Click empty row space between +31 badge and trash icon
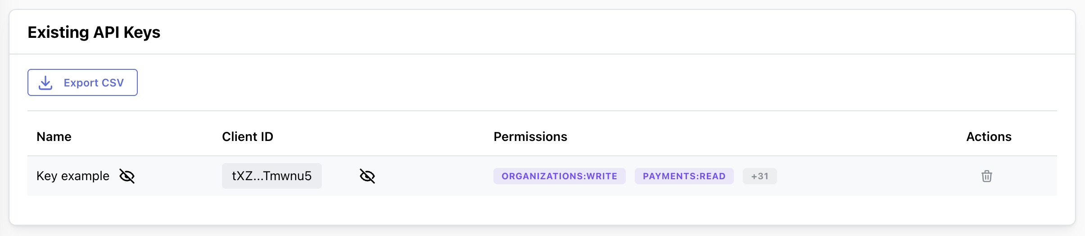 click(878, 176)
